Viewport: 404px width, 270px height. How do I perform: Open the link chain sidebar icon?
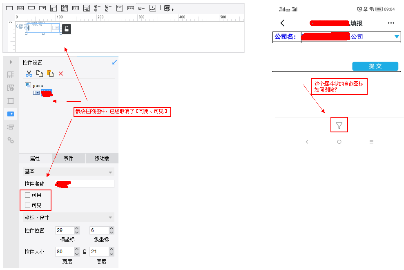coord(11,140)
